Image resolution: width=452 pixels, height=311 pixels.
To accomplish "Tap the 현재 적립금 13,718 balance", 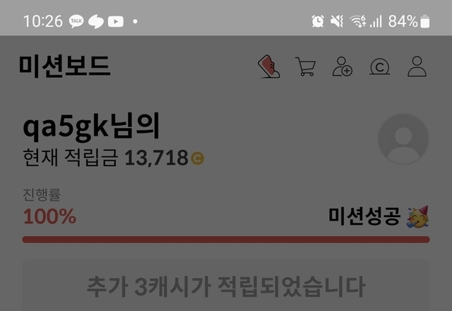I will coord(114,158).
